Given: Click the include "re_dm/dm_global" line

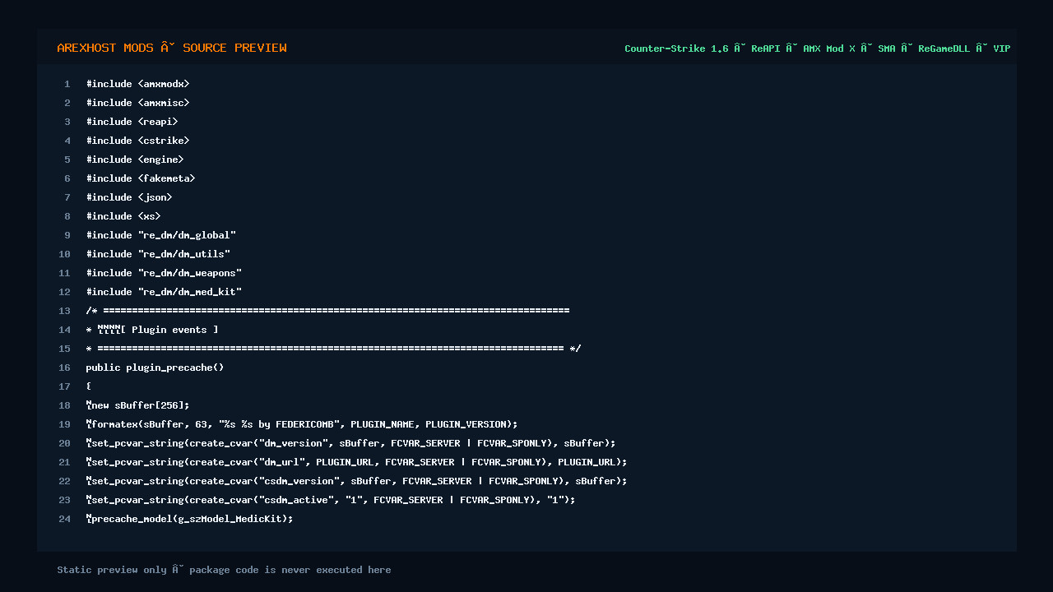Looking at the screenshot, I should coord(161,235).
